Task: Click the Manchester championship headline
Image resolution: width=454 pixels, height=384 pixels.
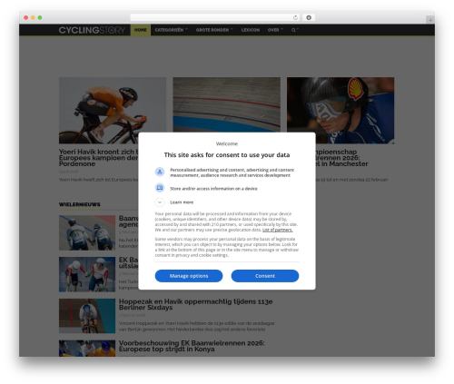Action: click(341, 158)
